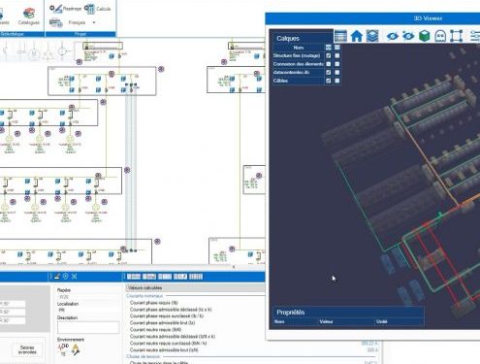Click the Sorties avancées button
Viewport: 480px width, 364px height.
pos(27,349)
